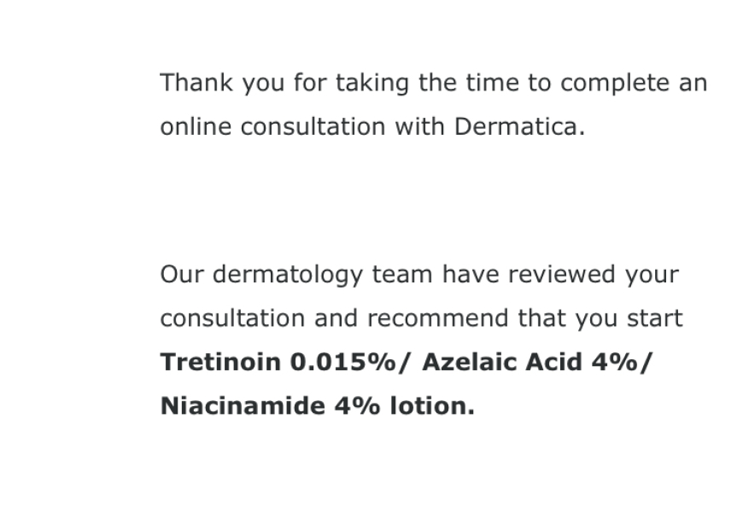Image resolution: width=749 pixels, height=512 pixels.
Task: Click the bold "Azelaic Acid" text
Action: click(502, 362)
